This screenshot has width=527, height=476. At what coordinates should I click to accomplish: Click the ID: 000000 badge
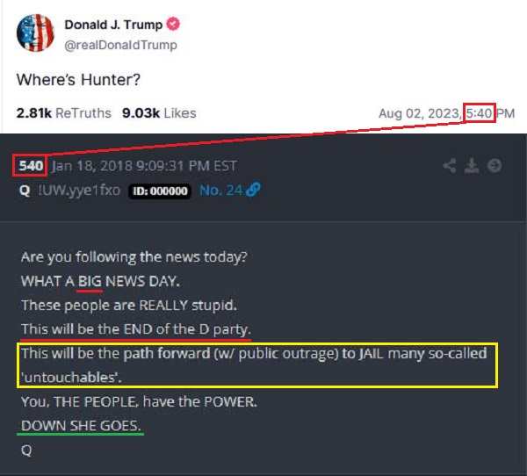tap(160, 191)
